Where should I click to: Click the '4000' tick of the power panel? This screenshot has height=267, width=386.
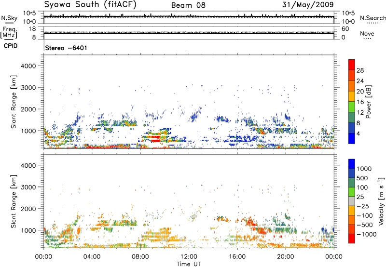click(28, 66)
